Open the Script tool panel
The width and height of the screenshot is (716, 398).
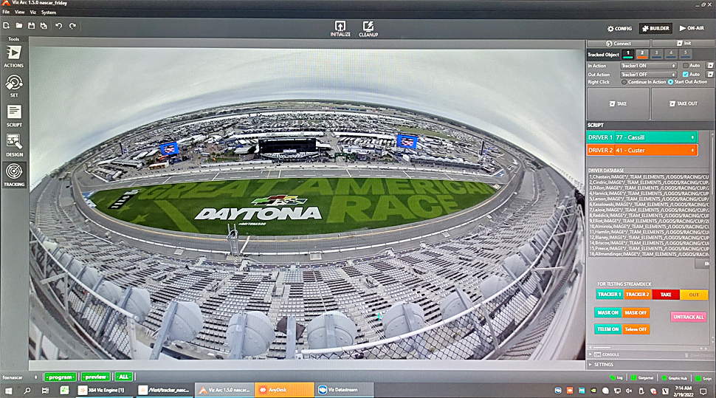click(14, 116)
